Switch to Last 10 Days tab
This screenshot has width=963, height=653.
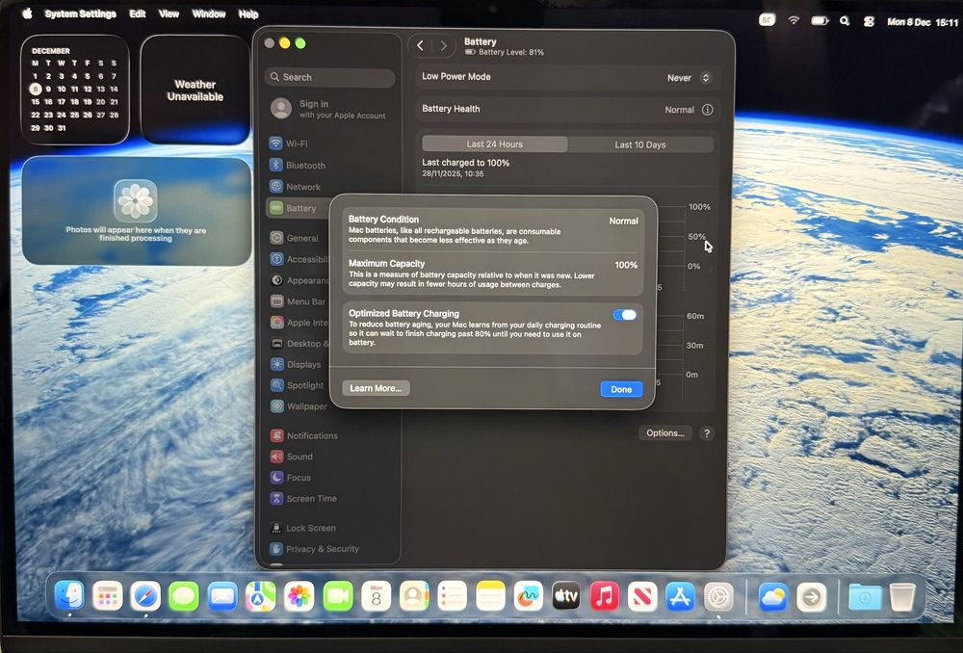pyautogui.click(x=640, y=145)
